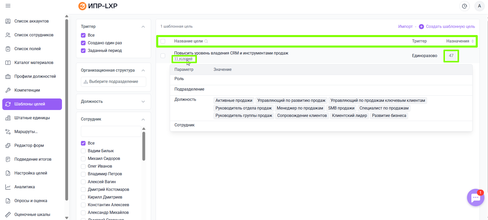This screenshot has height=220, width=488.
Task: Open the hamburger menu icon
Action: [8, 6]
